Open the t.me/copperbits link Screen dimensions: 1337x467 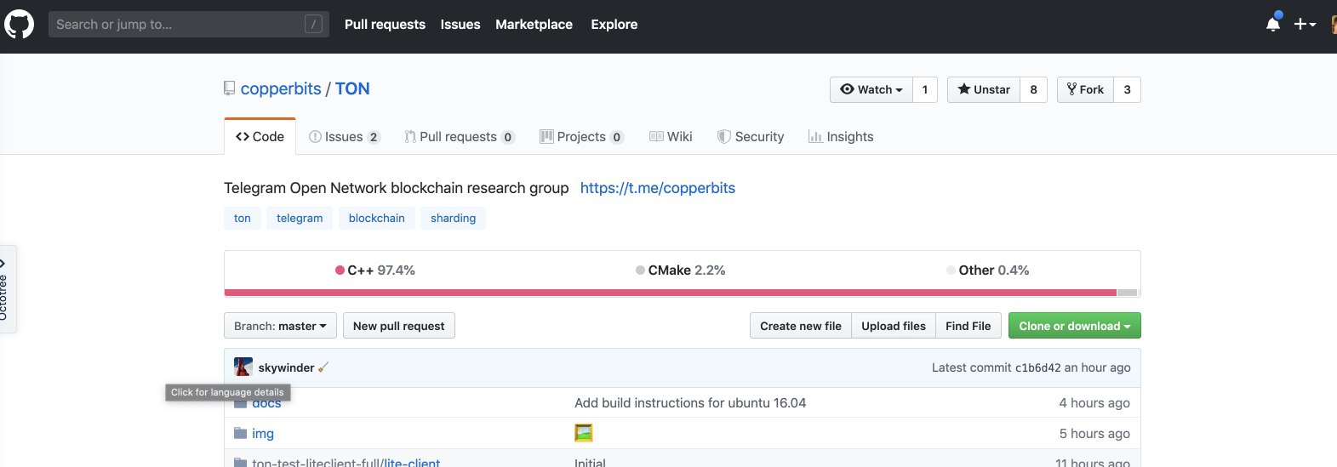[658, 188]
